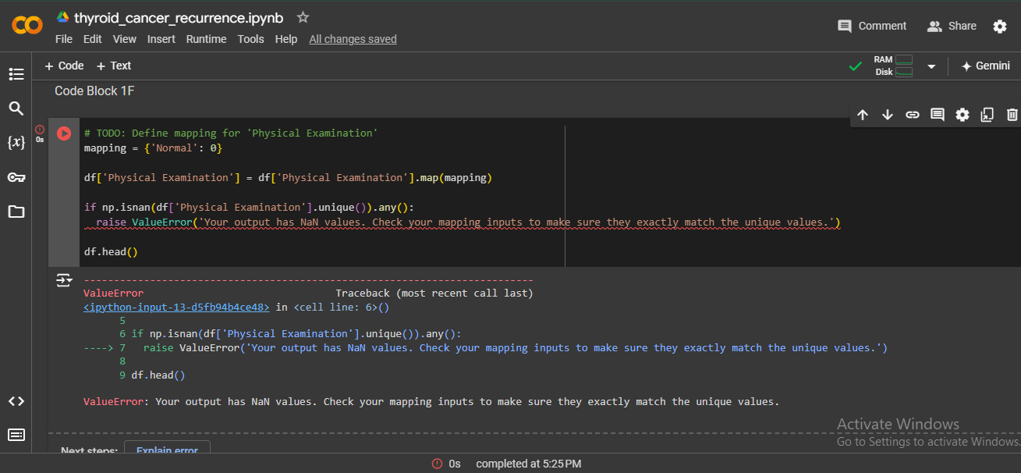Click the raise ValueError code line

tap(468, 222)
